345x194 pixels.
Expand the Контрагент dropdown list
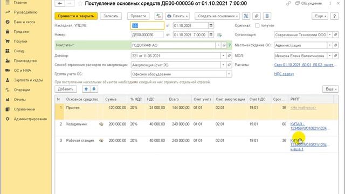click(x=218, y=45)
